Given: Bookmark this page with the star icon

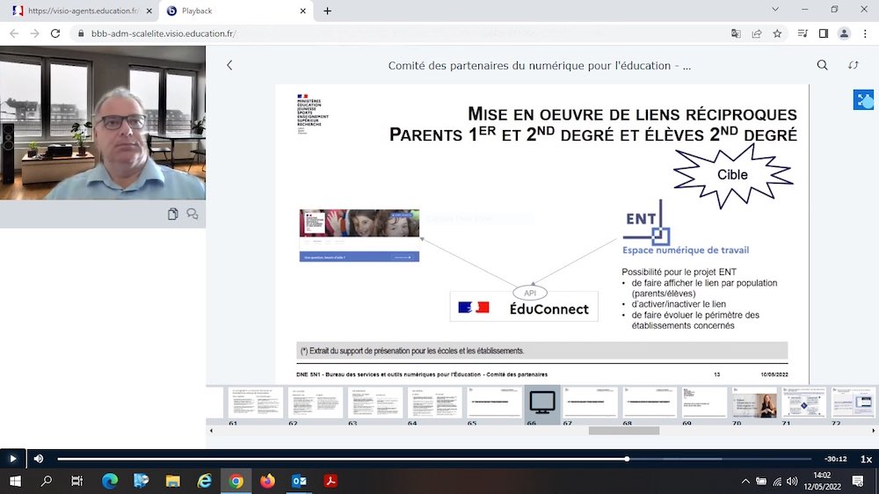Looking at the screenshot, I should [777, 33].
